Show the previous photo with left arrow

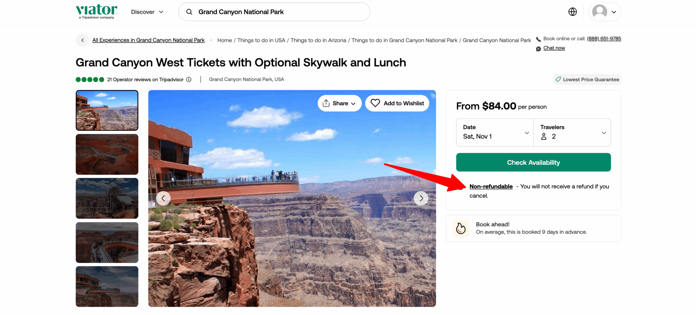[163, 199]
